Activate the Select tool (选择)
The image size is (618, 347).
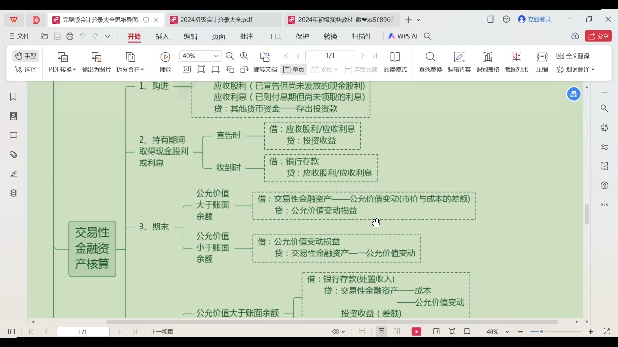26,69
